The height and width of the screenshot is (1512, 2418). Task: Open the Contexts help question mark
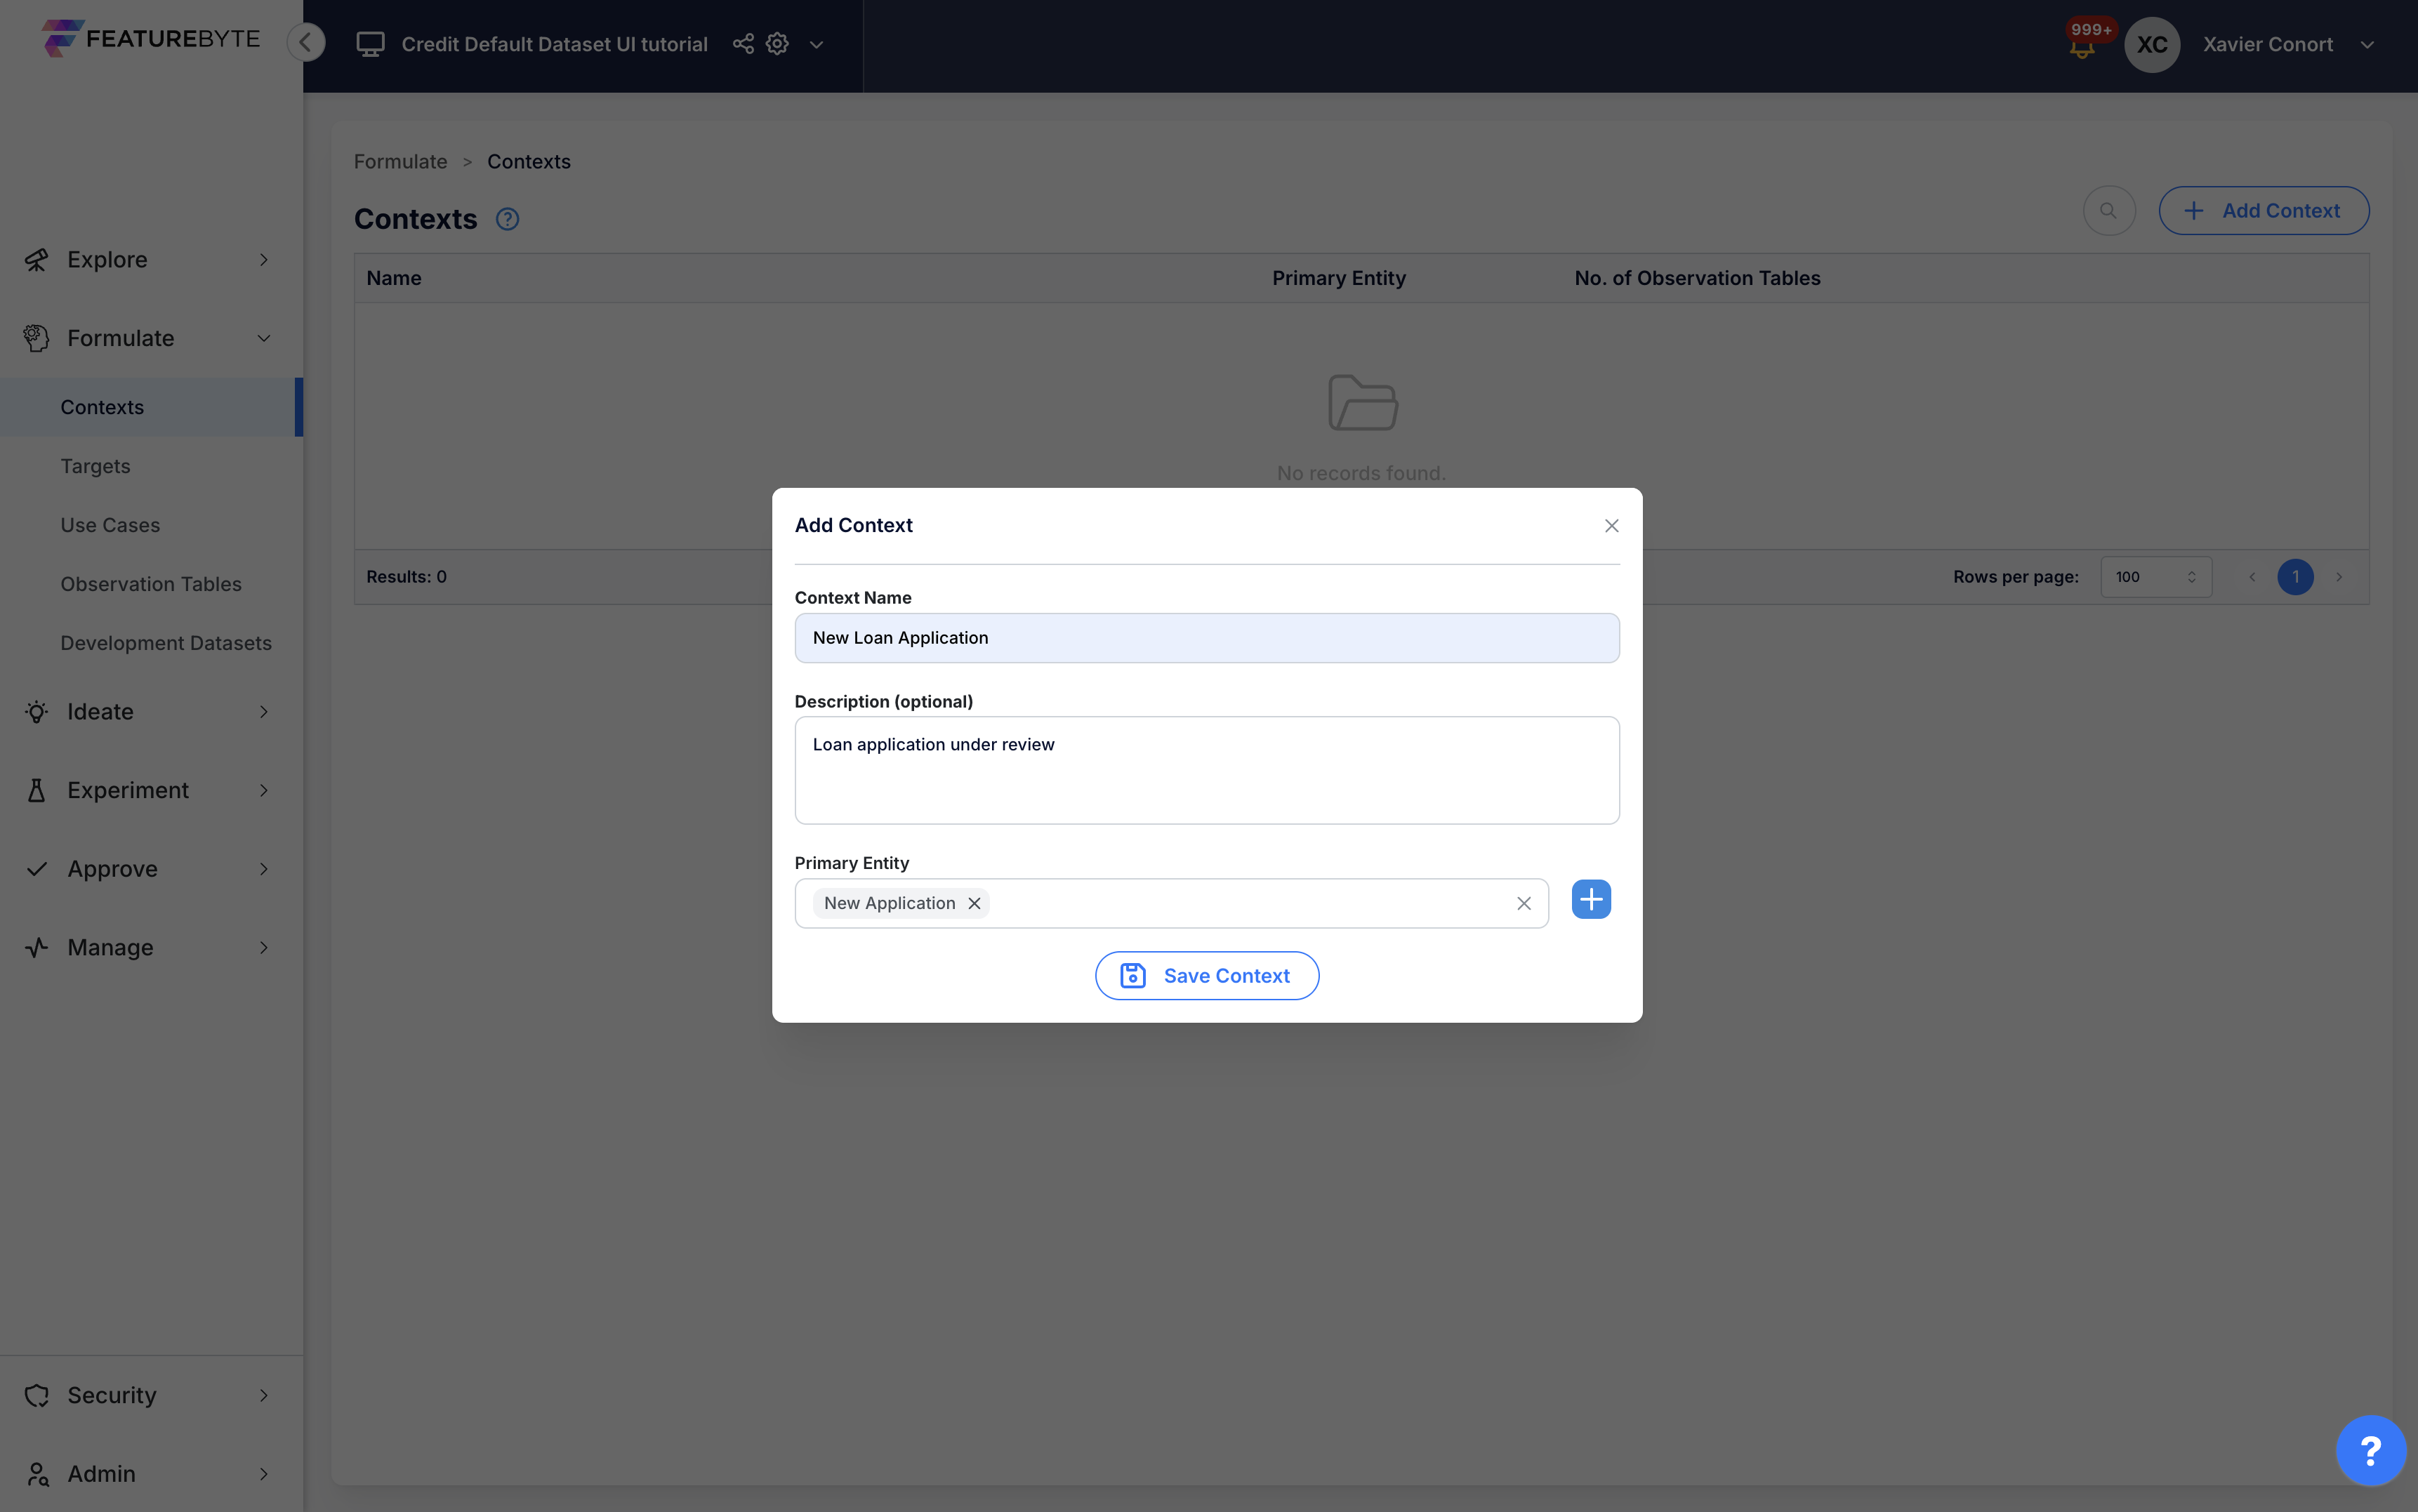[507, 219]
